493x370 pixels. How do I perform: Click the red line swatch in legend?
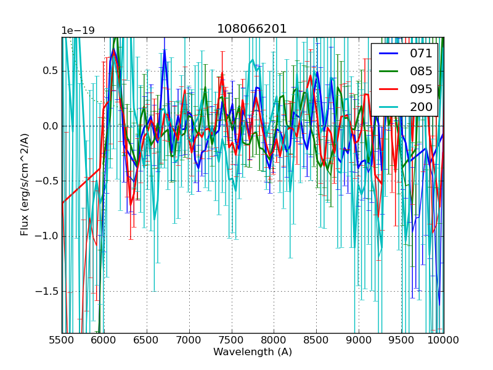pos(389,89)
